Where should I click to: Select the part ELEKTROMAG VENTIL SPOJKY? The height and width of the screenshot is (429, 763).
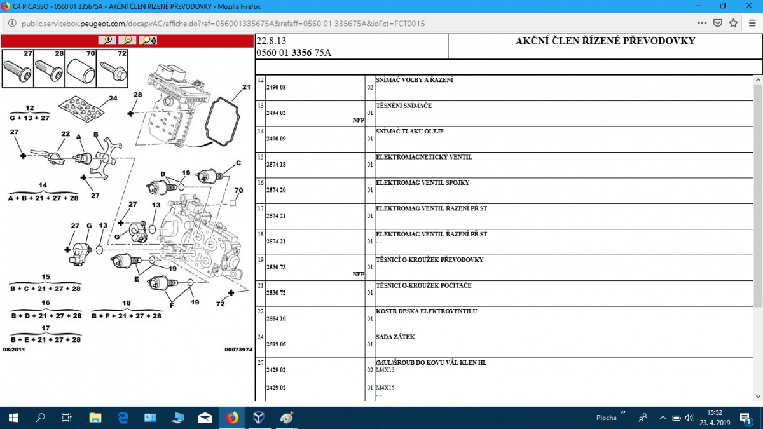coord(423,183)
